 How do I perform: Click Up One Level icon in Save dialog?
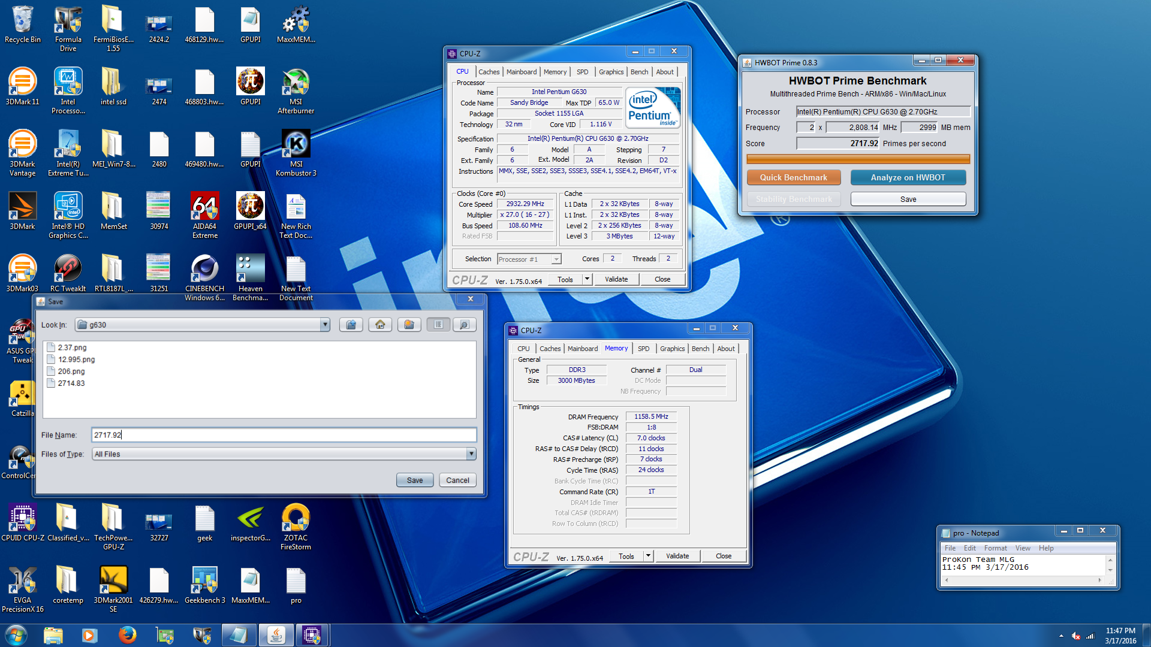[x=351, y=325]
